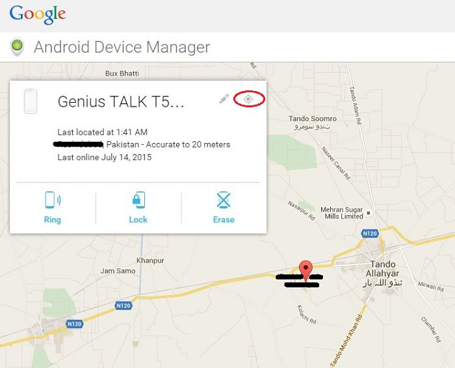Click the N120 road shield near Khanpur

[x=123, y=306]
